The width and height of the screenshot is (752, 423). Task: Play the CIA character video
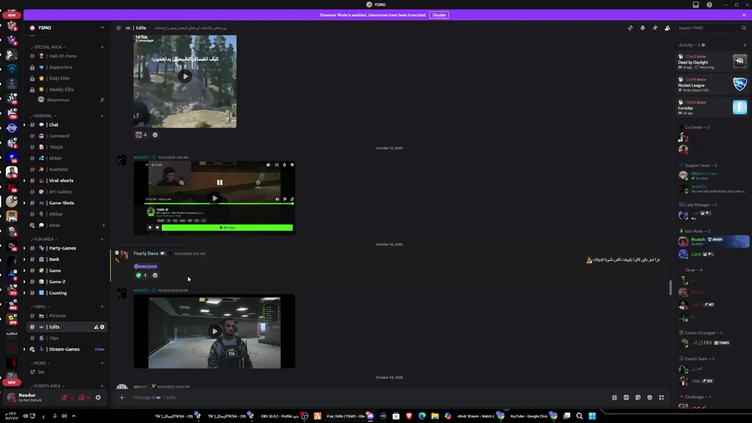pyautogui.click(x=214, y=331)
